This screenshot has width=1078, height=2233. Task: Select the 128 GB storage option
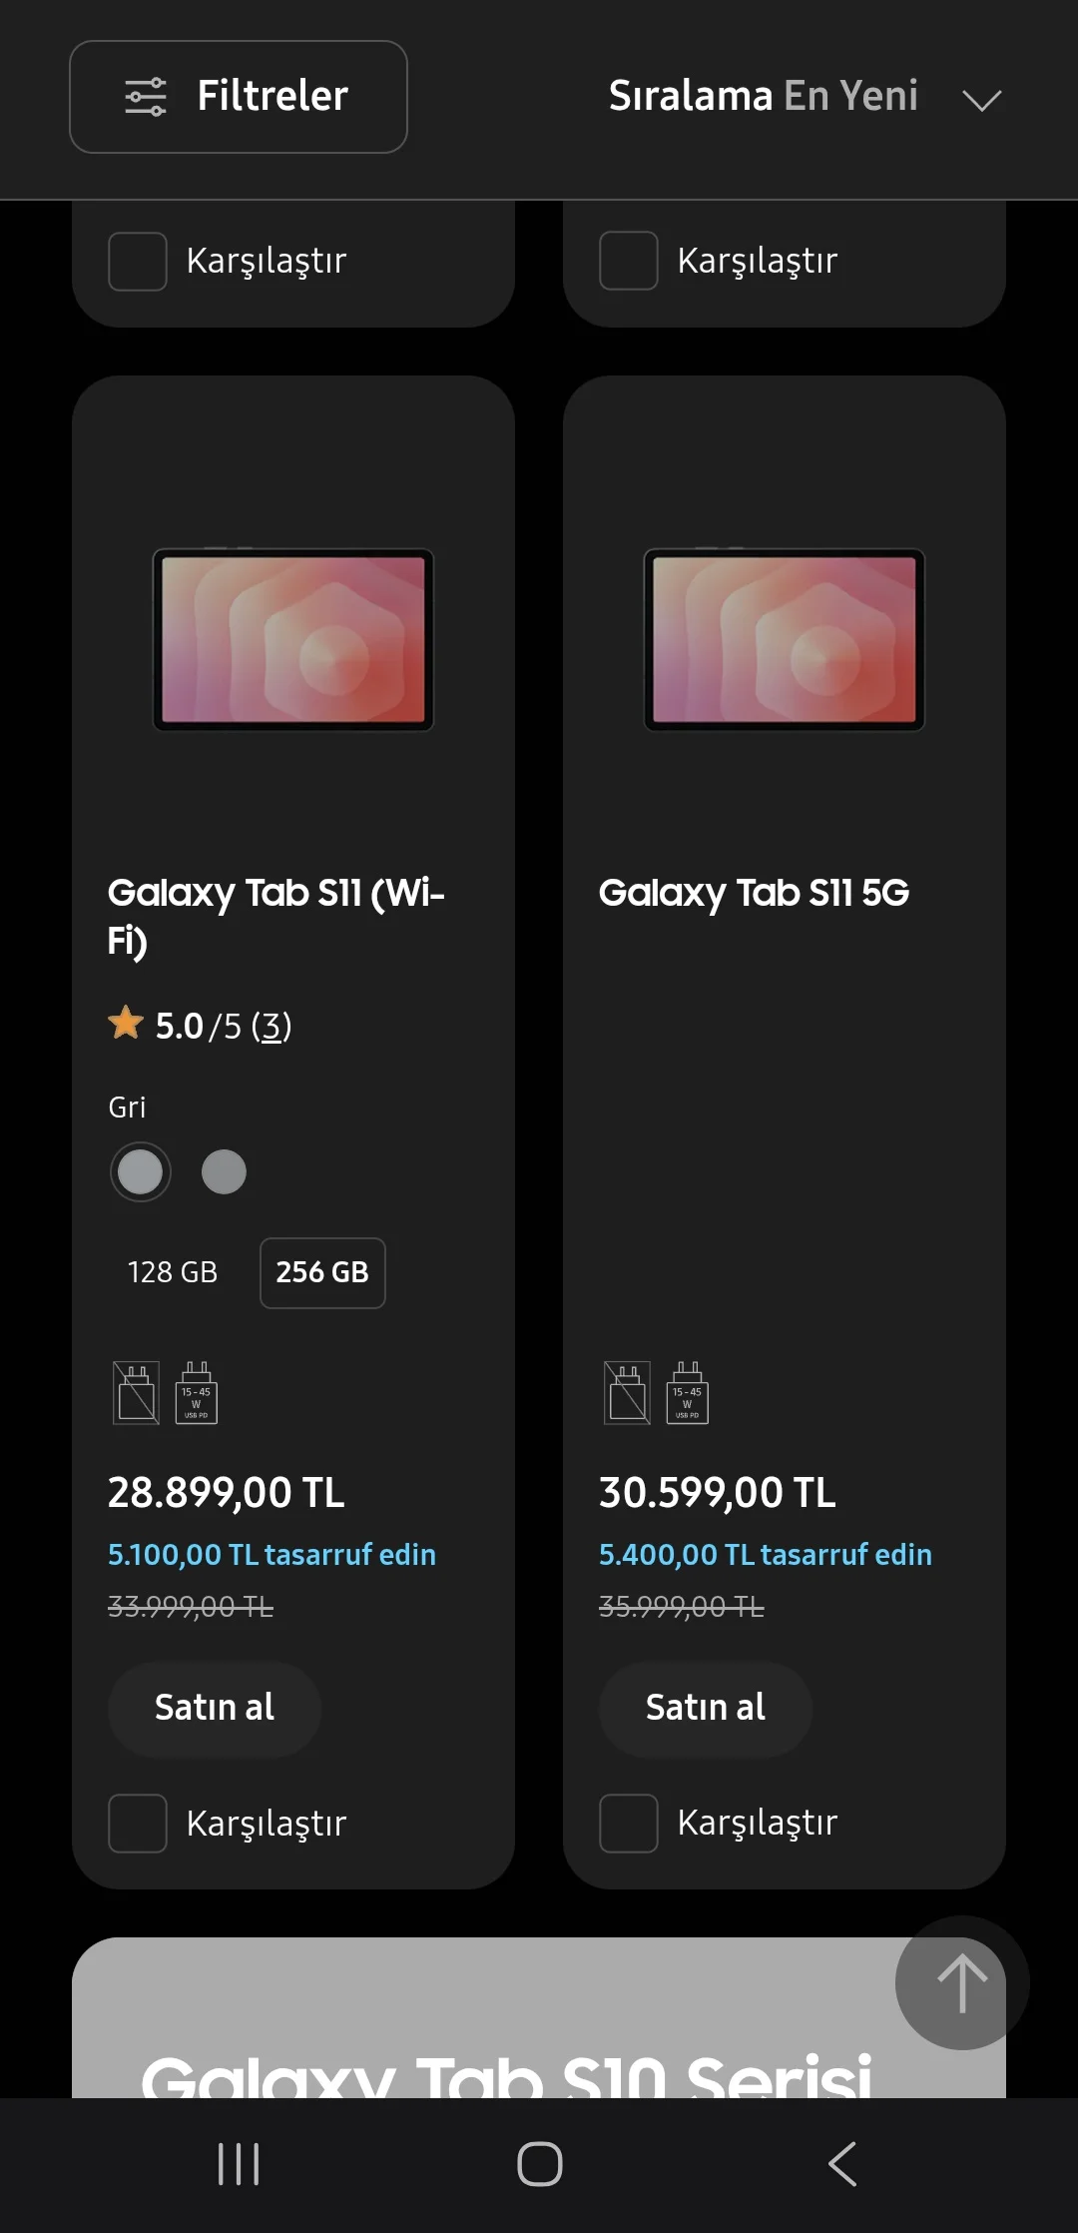(173, 1272)
